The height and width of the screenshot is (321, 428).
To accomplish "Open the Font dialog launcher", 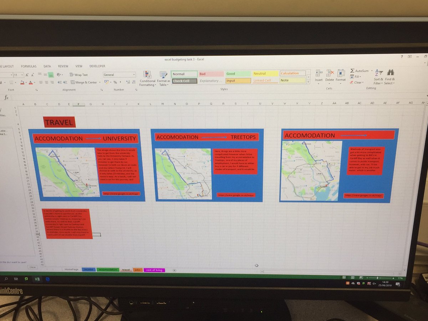I will [36, 90].
